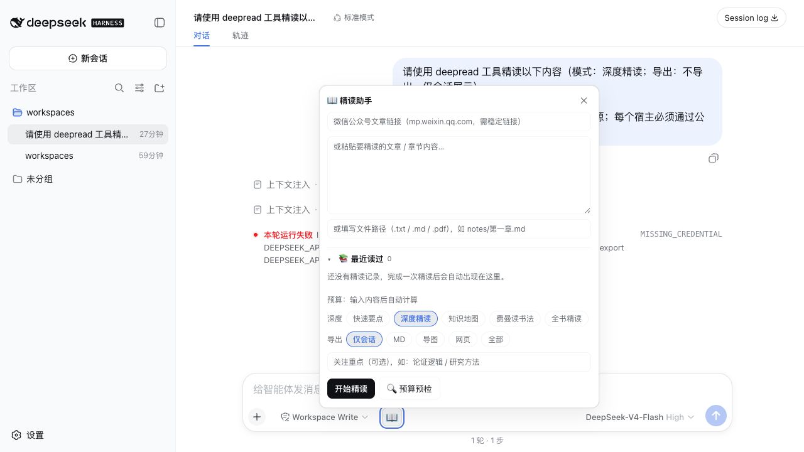This screenshot has width=804, height=452.
Task: Switch to the 对话 tab
Action: [202, 35]
